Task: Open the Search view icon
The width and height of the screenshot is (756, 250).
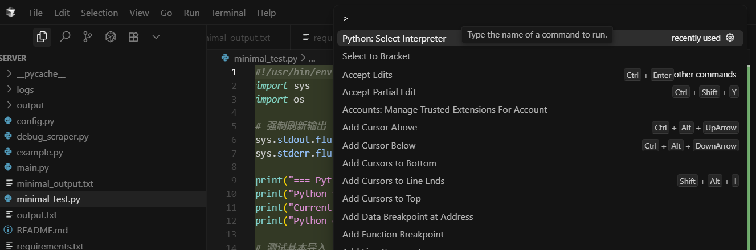Action: (x=65, y=37)
